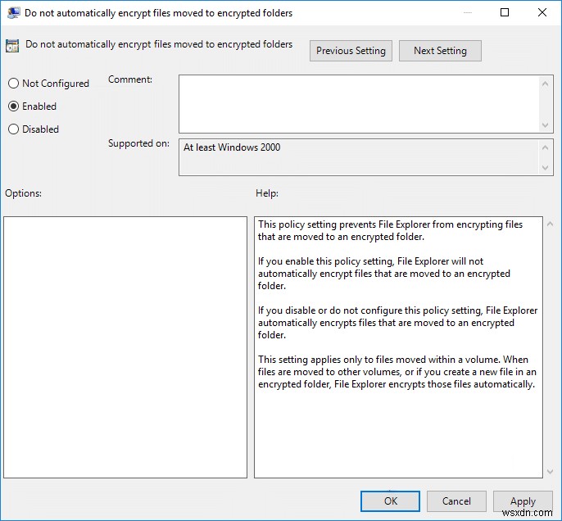
Task: Click the 'At least Windows 2000' text
Action: click(232, 147)
